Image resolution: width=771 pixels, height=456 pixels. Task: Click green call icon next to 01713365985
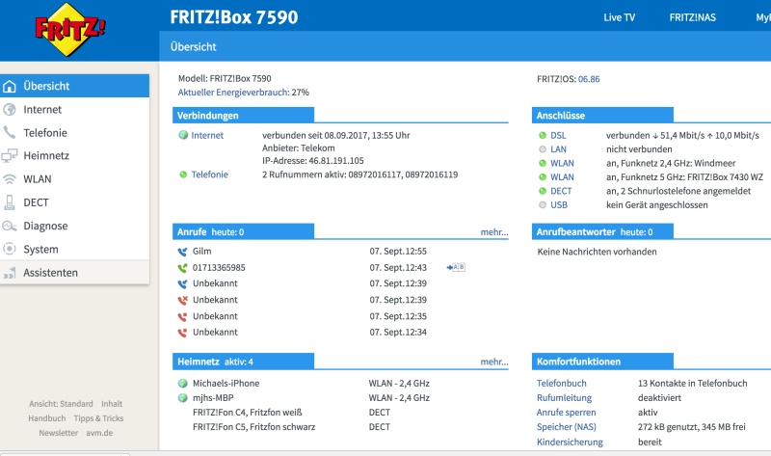pos(182,268)
